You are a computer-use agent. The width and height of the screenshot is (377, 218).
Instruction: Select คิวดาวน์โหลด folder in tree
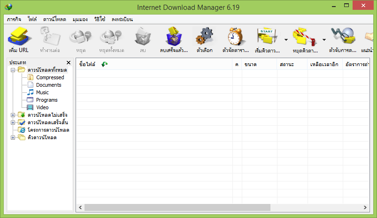click(x=42, y=137)
